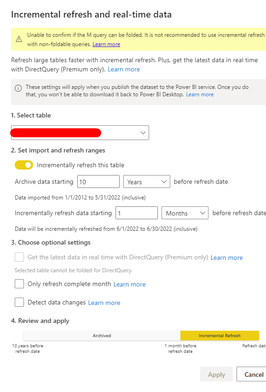Click '4. Review and apply' heading
The width and height of the screenshot is (266, 392).
click(x=40, y=321)
